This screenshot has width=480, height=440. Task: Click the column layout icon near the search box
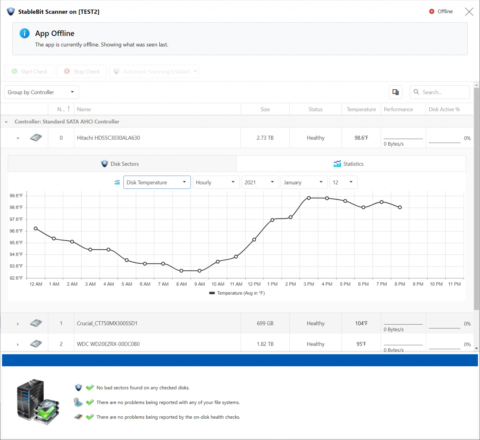pyautogui.click(x=395, y=92)
